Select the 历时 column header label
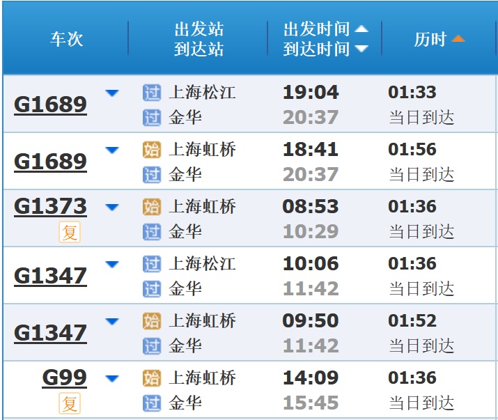Image resolution: width=498 pixels, height=420 pixels. (x=430, y=39)
